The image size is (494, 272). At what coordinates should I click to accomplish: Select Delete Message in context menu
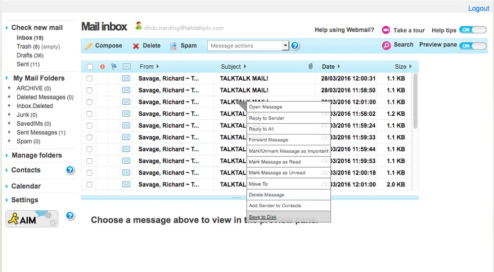[x=289, y=195]
